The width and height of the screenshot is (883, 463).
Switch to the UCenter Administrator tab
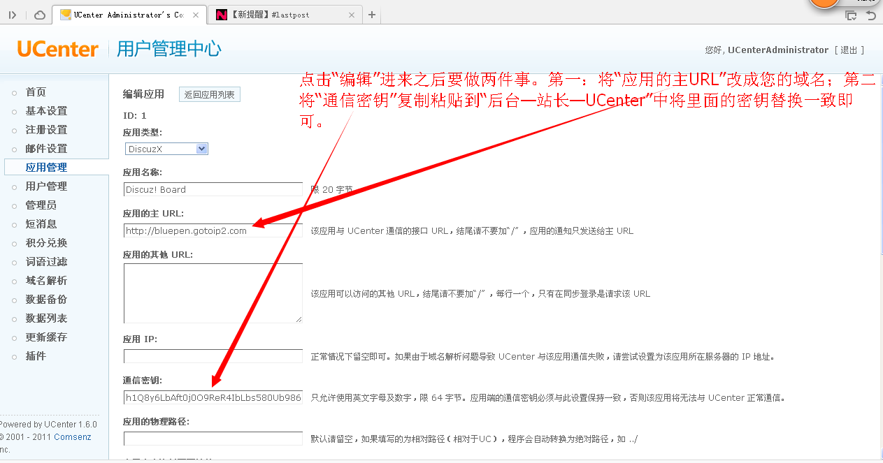(x=130, y=15)
